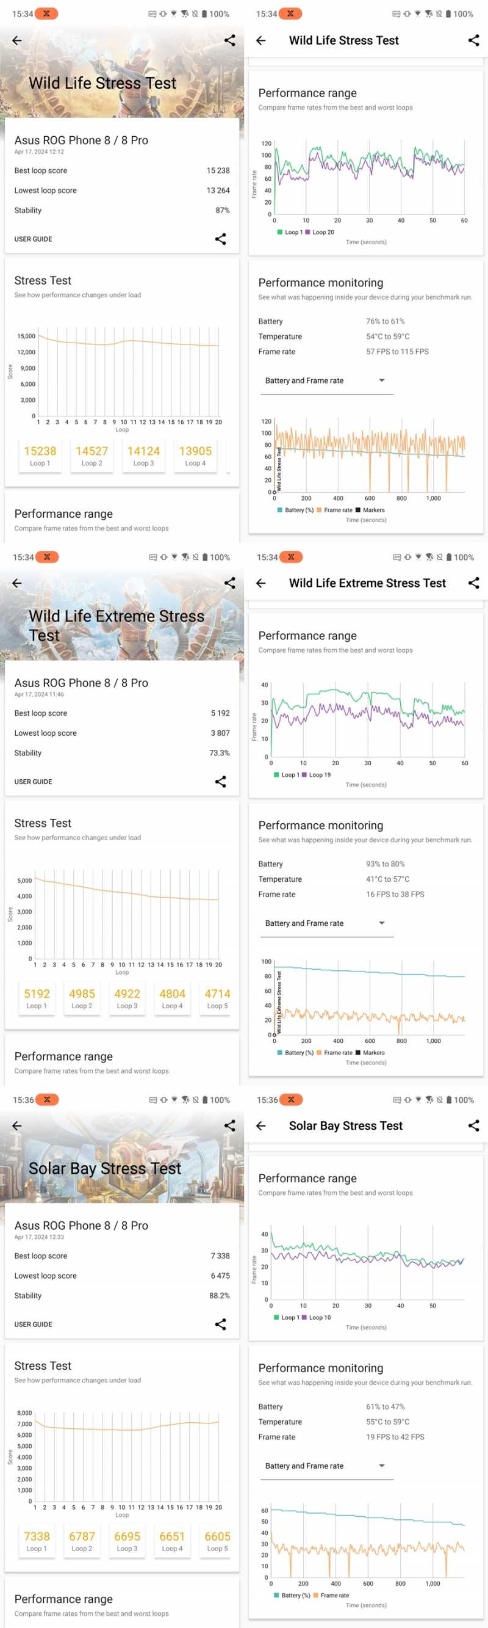Back arrow above Wild Life Extreme Stress Test banner

click(17, 583)
